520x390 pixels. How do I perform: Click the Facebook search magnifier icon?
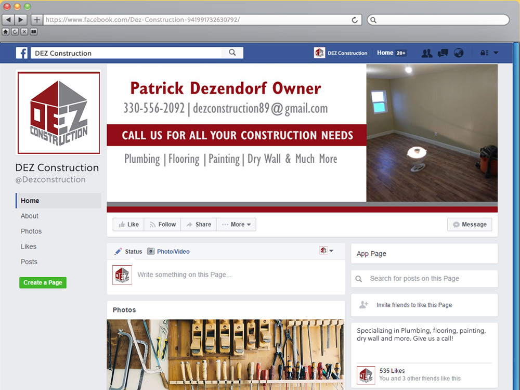232,53
